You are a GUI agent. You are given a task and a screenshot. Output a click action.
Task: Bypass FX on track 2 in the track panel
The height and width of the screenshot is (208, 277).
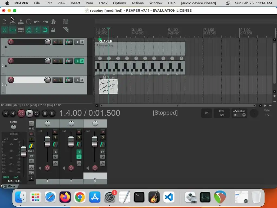tap(82, 61)
